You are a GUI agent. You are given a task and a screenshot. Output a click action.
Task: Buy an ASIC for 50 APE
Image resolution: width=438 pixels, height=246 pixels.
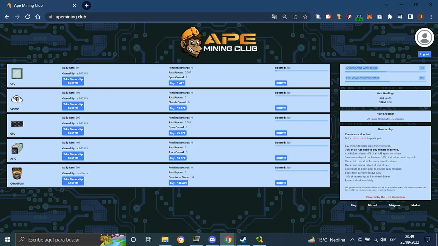(x=178, y=158)
